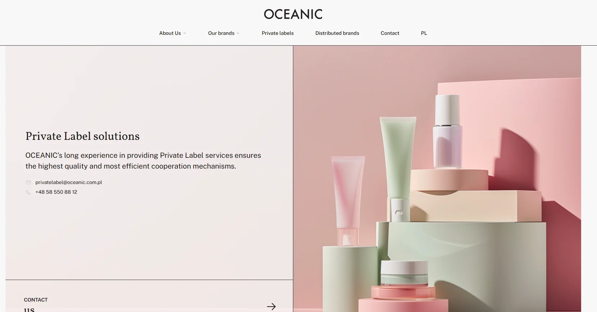The height and width of the screenshot is (312, 597).
Task: Click the OCEANIC's long experience paragraph
Action: [x=143, y=161]
